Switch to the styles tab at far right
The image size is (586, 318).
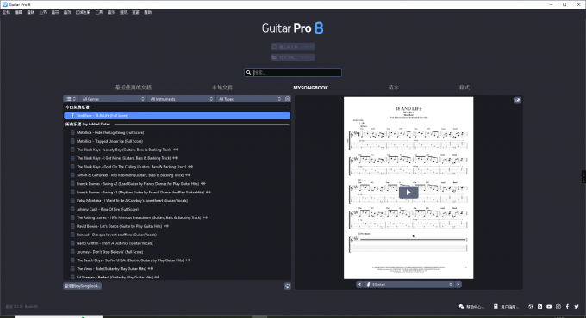coord(464,88)
